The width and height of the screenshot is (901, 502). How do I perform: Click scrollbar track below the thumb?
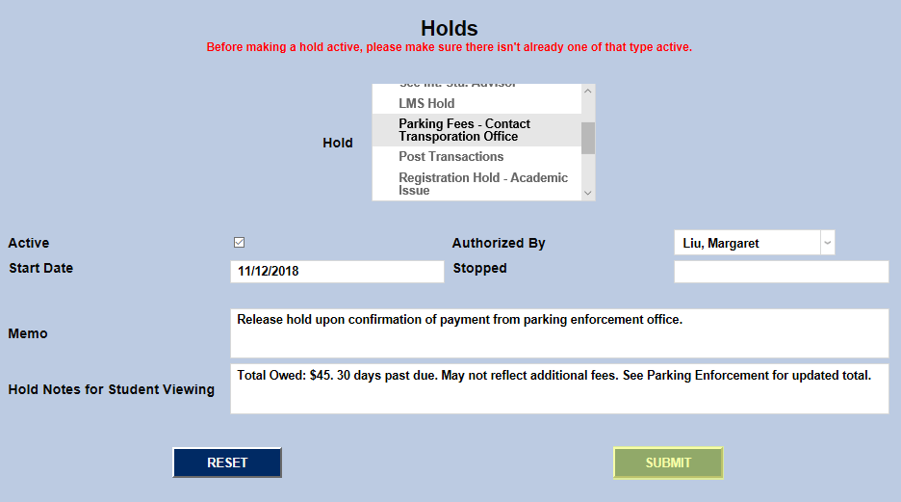[x=587, y=170]
